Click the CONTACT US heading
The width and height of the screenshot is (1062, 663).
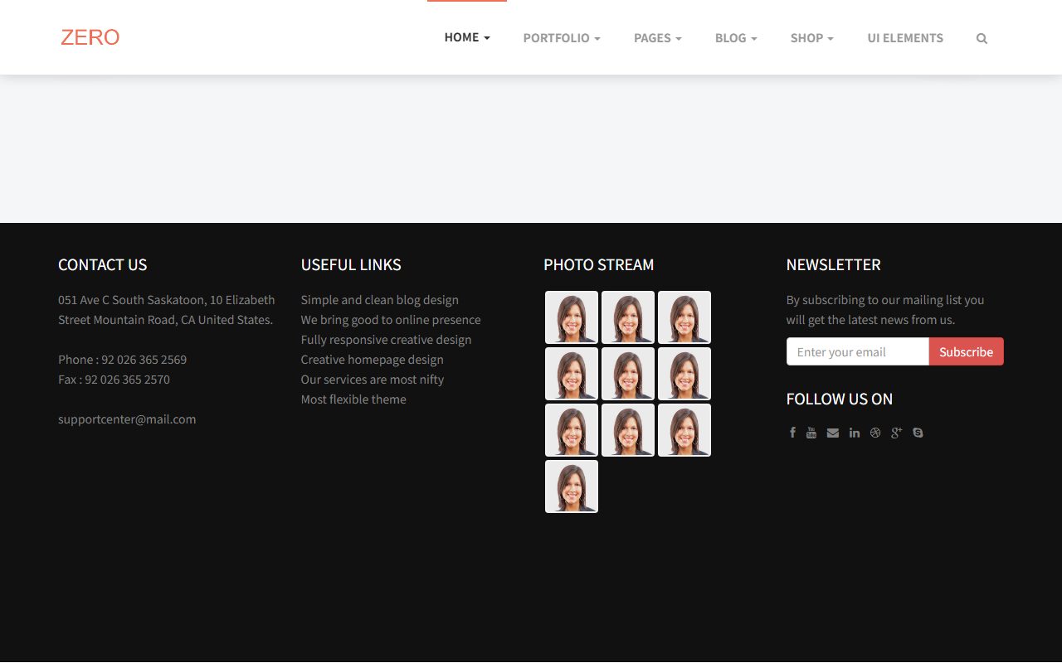(x=102, y=265)
